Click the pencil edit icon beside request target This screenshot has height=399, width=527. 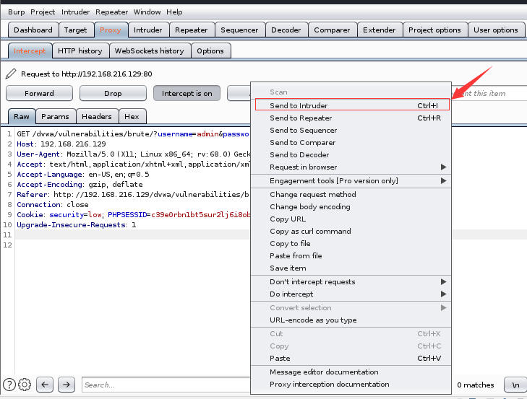pyautogui.click(x=11, y=74)
